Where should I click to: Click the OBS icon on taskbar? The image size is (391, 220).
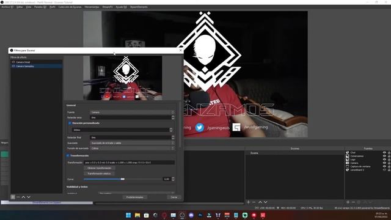182,215
